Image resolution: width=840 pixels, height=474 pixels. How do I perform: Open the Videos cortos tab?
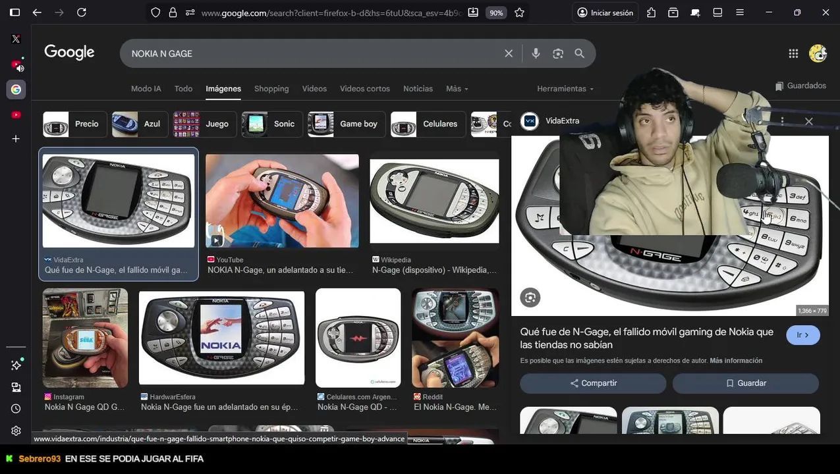coord(365,89)
